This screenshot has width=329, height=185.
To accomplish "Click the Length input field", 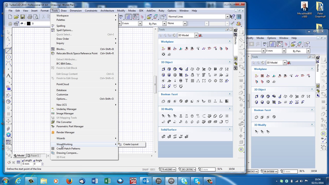I will (x=27, y=164).
